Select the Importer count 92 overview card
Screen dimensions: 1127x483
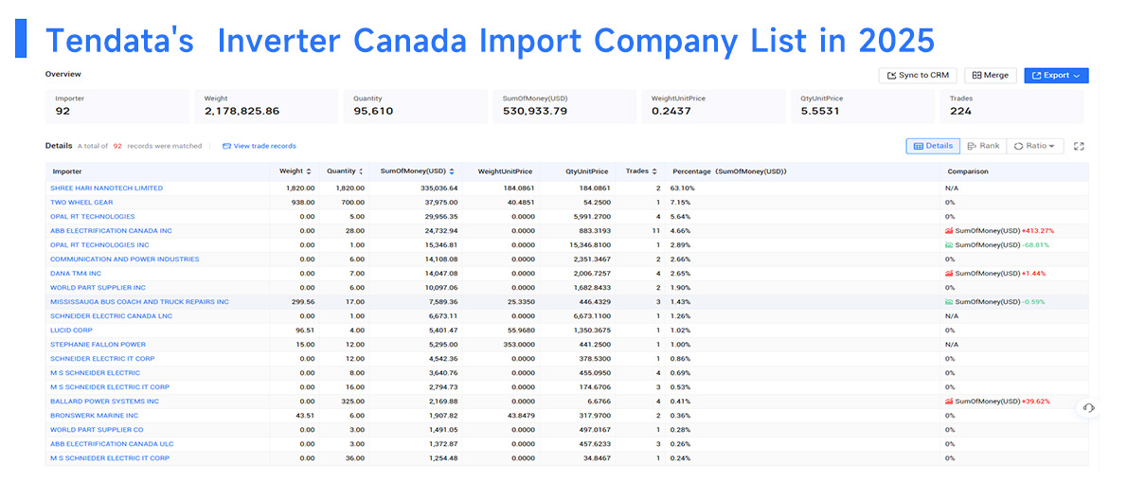click(x=117, y=106)
